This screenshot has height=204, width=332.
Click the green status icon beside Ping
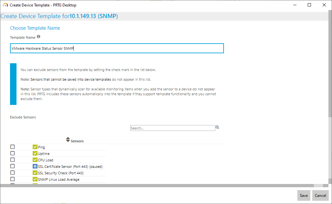point(35,147)
